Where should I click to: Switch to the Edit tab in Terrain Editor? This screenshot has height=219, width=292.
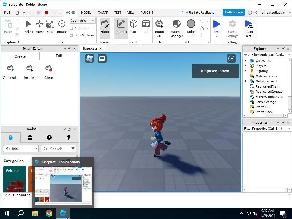tap(59, 56)
